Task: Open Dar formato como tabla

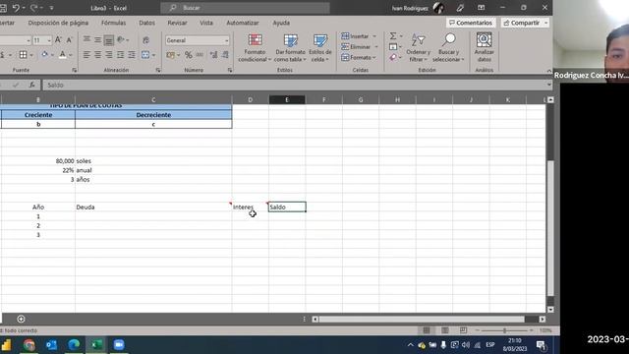Action: coord(291,48)
